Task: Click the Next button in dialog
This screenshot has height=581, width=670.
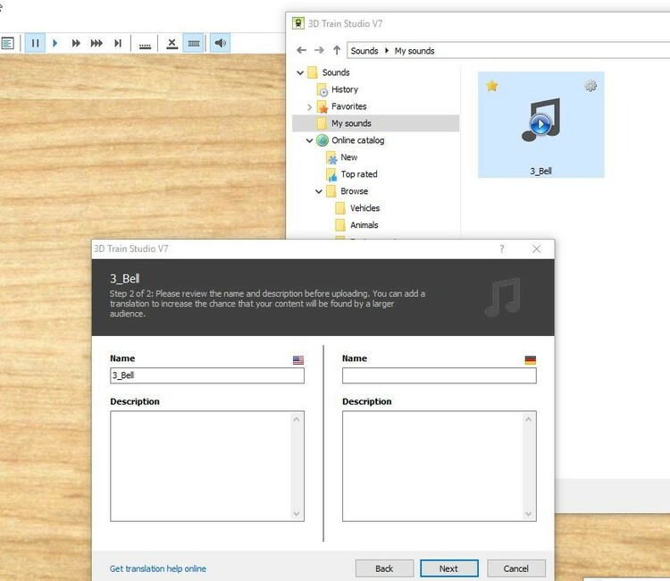Action: [x=448, y=568]
